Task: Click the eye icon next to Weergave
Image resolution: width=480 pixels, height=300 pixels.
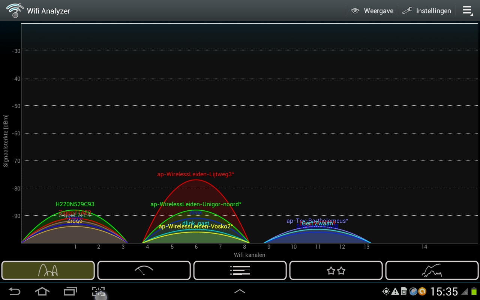Action: (x=355, y=11)
